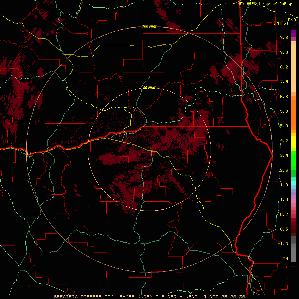299x299 pixels.
Task: Select the pink segment near 1.0
Action: coord(293,201)
